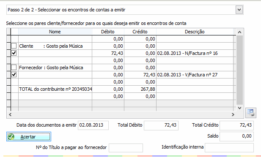261x157 pixels.
Task: Click the Fornecedor : Gosto pela Música name cell
Action: [x=55, y=68]
